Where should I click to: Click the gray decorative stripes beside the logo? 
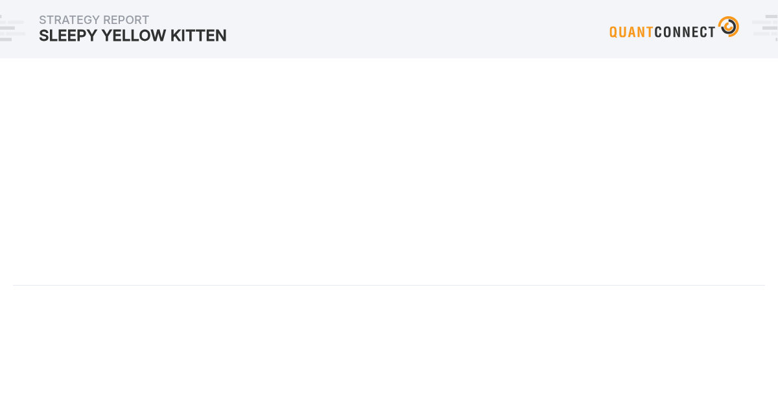click(x=765, y=28)
